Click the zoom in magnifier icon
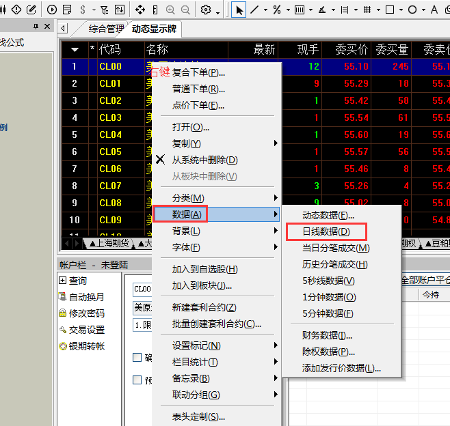The width and height of the screenshot is (450, 426). (x=170, y=10)
